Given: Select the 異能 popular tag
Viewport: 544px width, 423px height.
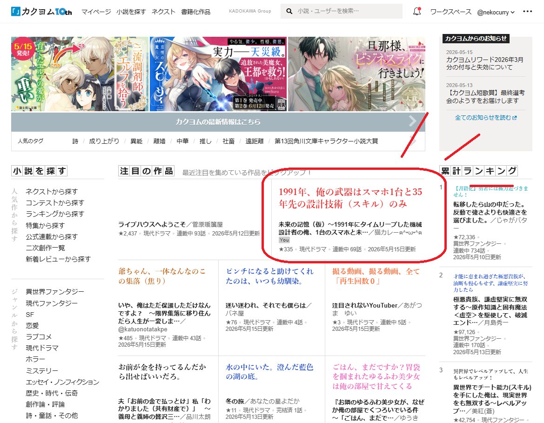Looking at the screenshot, I should coord(136,141).
